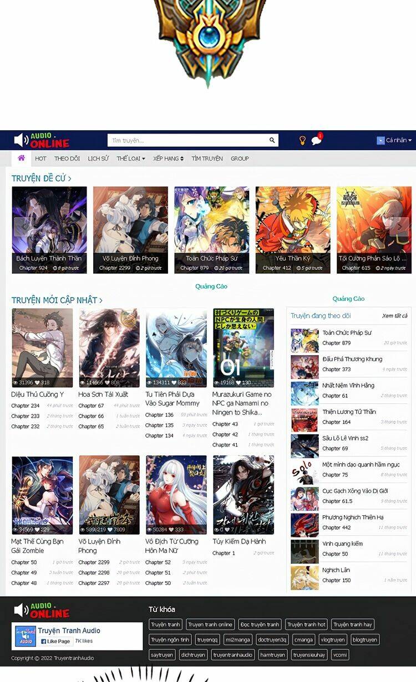This screenshot has height=682, width=416.
Task: Open Chapter 234 of Diệu Thủ Cuồng Y
Action: pyautogui.click(x=25, y=406)
